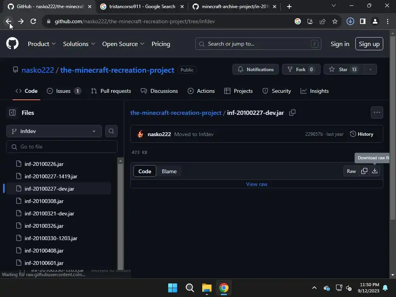Click the Sign in link
The image size is (396, 297).
coord(340,44)
